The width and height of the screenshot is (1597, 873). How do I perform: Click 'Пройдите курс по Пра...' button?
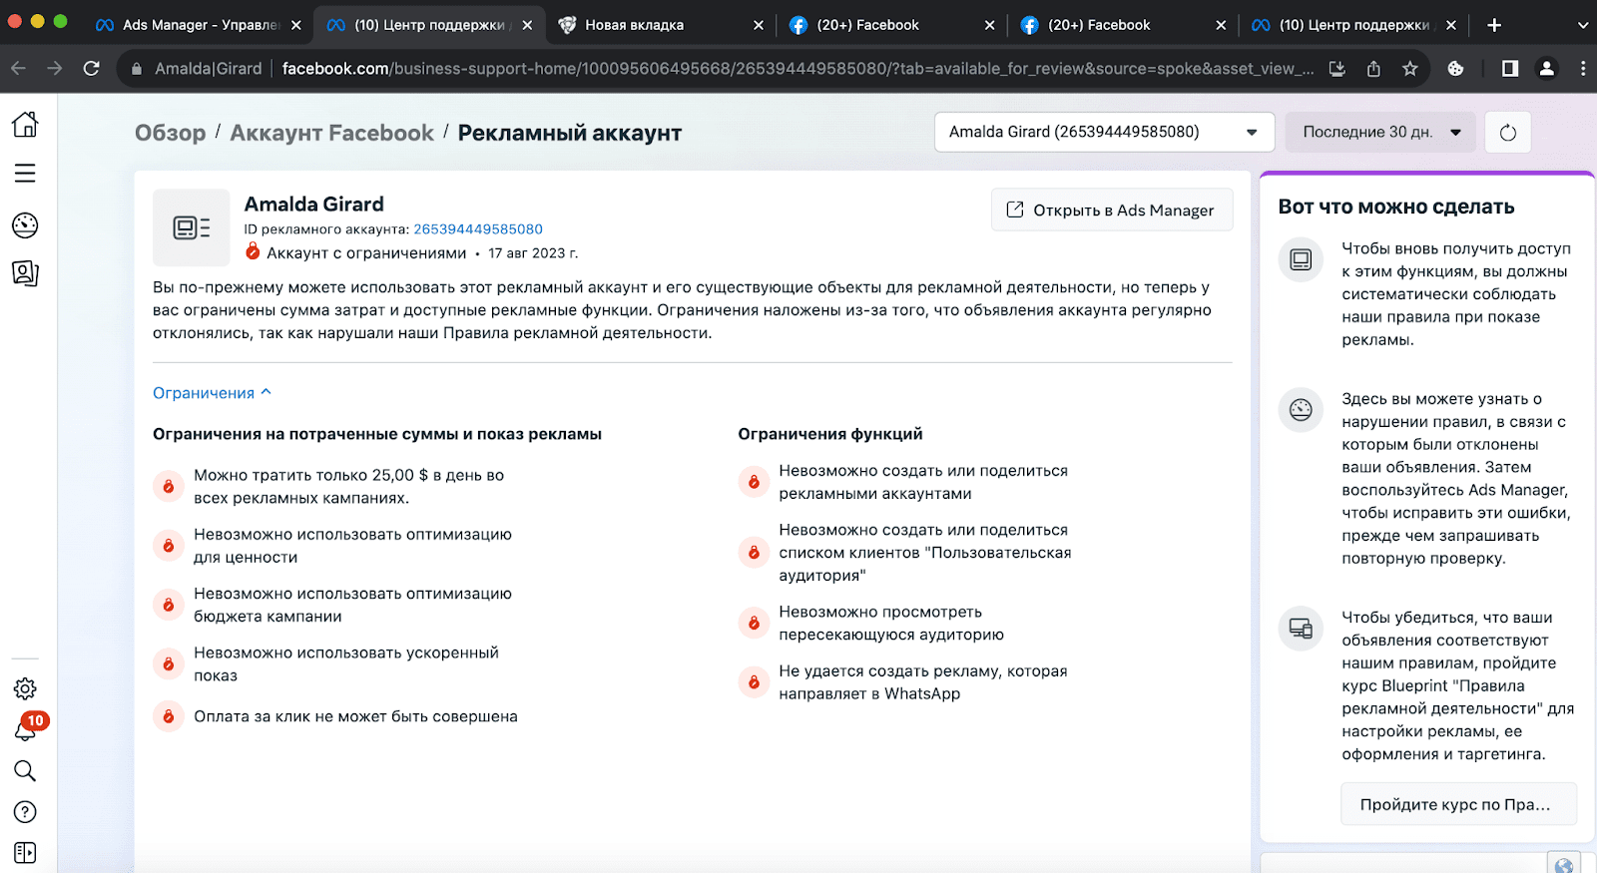tap(1458, 804)
